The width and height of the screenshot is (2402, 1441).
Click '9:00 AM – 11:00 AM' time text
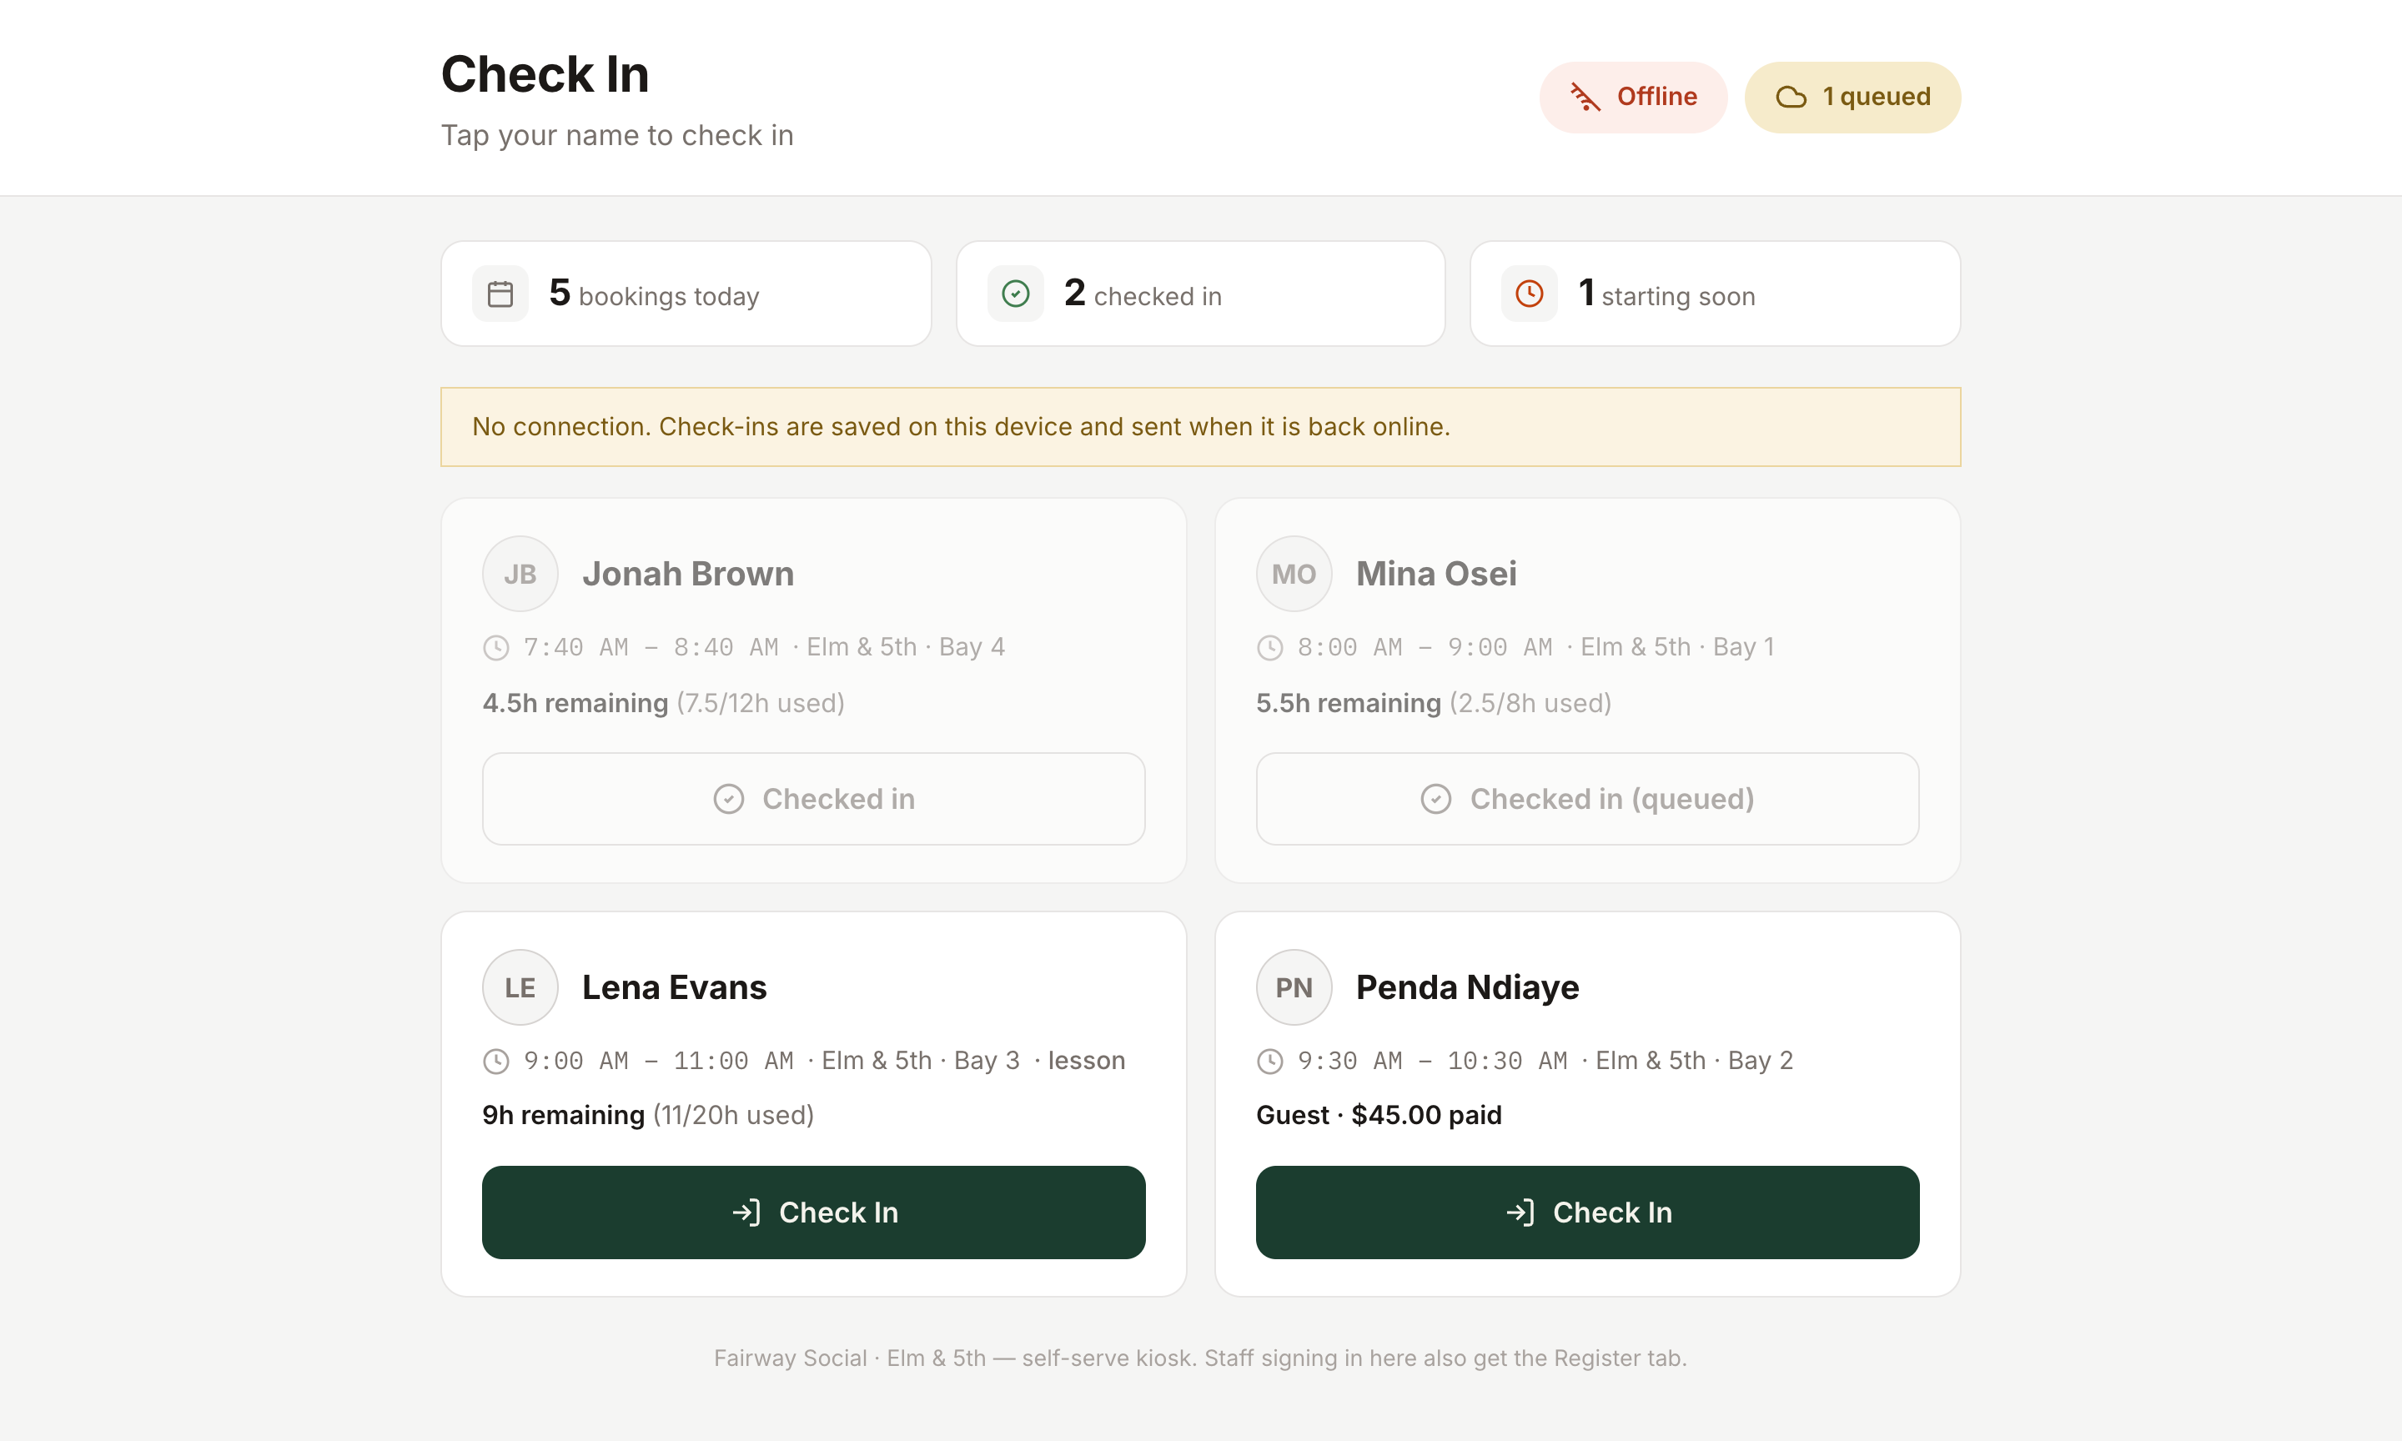coord(659,1062)
